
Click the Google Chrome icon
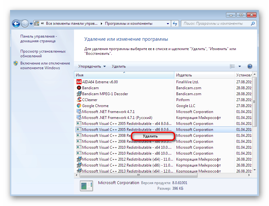[x=79, y=106]
